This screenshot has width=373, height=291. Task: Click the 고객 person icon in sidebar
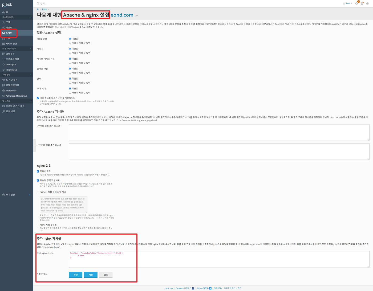pyautogui.click(x=3, y=22)
